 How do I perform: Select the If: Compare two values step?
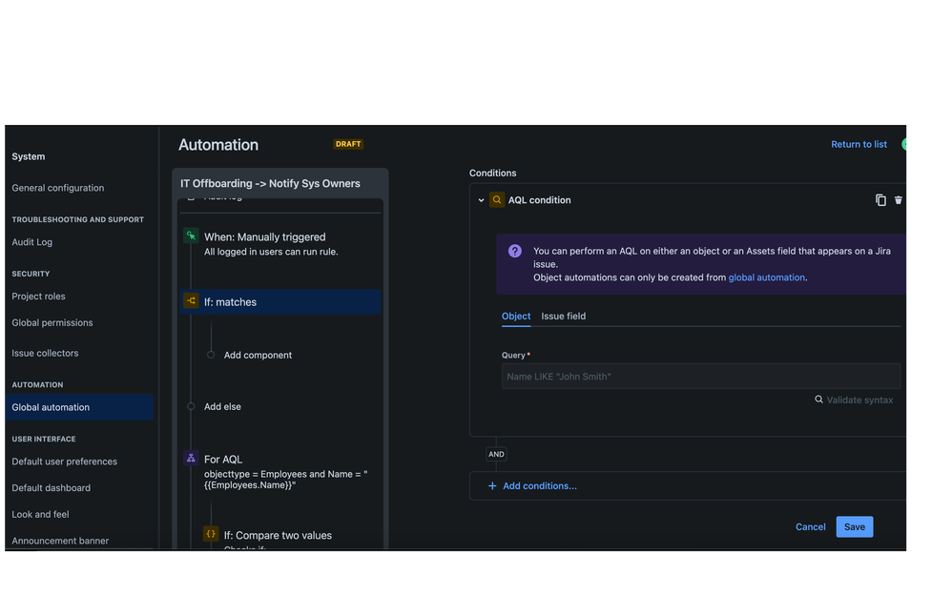(278, 535)
